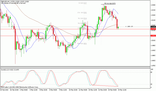Screen dimensions: 156x91
Task: Click the 1.4965 price axis value
Action: tap(153, 45)
